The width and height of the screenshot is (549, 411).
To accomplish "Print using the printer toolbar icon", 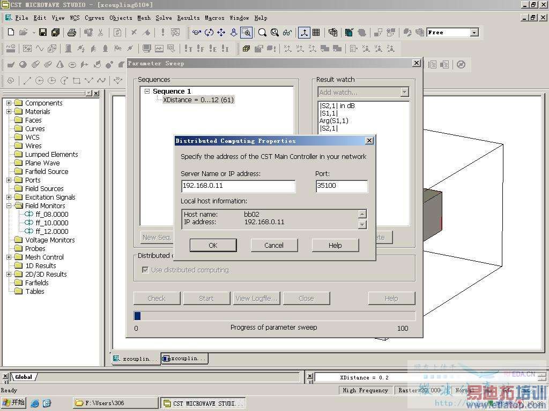I will [71, 32].
